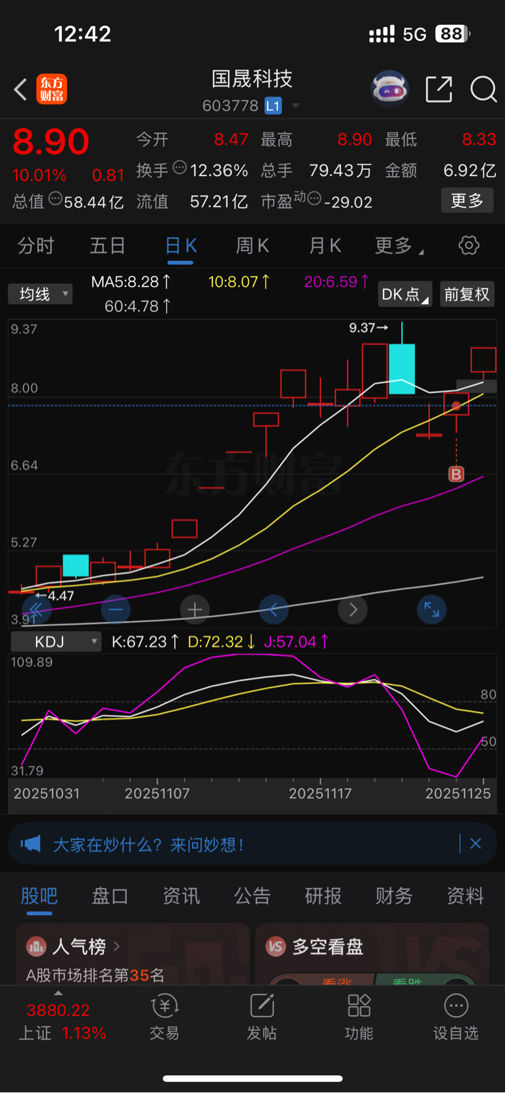
Task: Tap A股市场排名第35名 text
Action: (95, 975)
